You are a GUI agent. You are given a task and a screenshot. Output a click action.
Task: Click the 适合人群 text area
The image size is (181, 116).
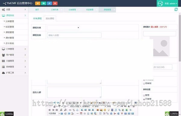[x=74, y=92]
